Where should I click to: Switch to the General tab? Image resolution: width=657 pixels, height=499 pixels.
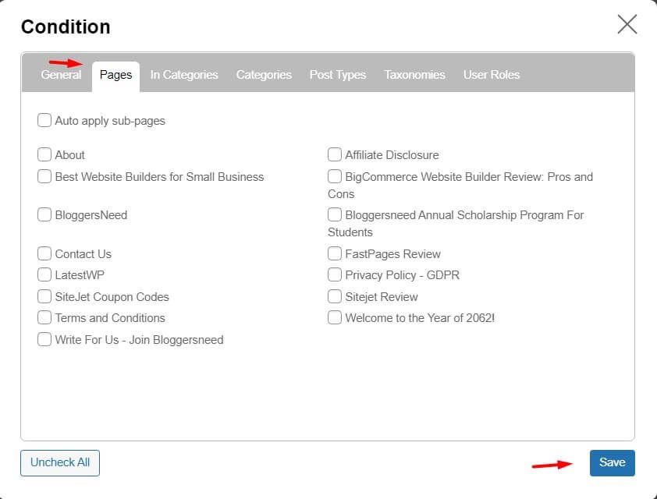point(61,74)
